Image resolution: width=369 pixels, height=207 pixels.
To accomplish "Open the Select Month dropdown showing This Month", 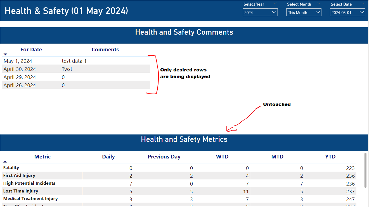I will tap(304, 13).
